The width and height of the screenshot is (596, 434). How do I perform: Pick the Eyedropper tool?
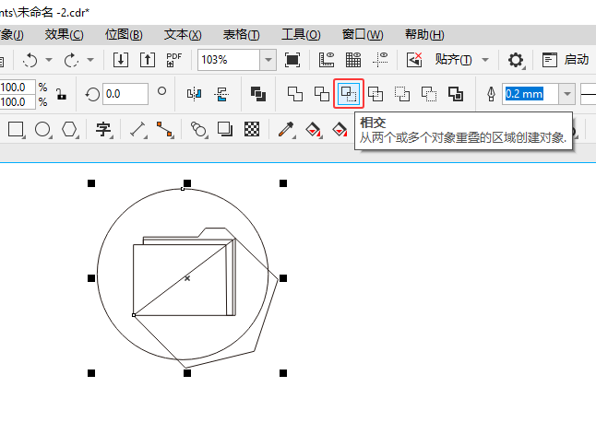(286, 129)
